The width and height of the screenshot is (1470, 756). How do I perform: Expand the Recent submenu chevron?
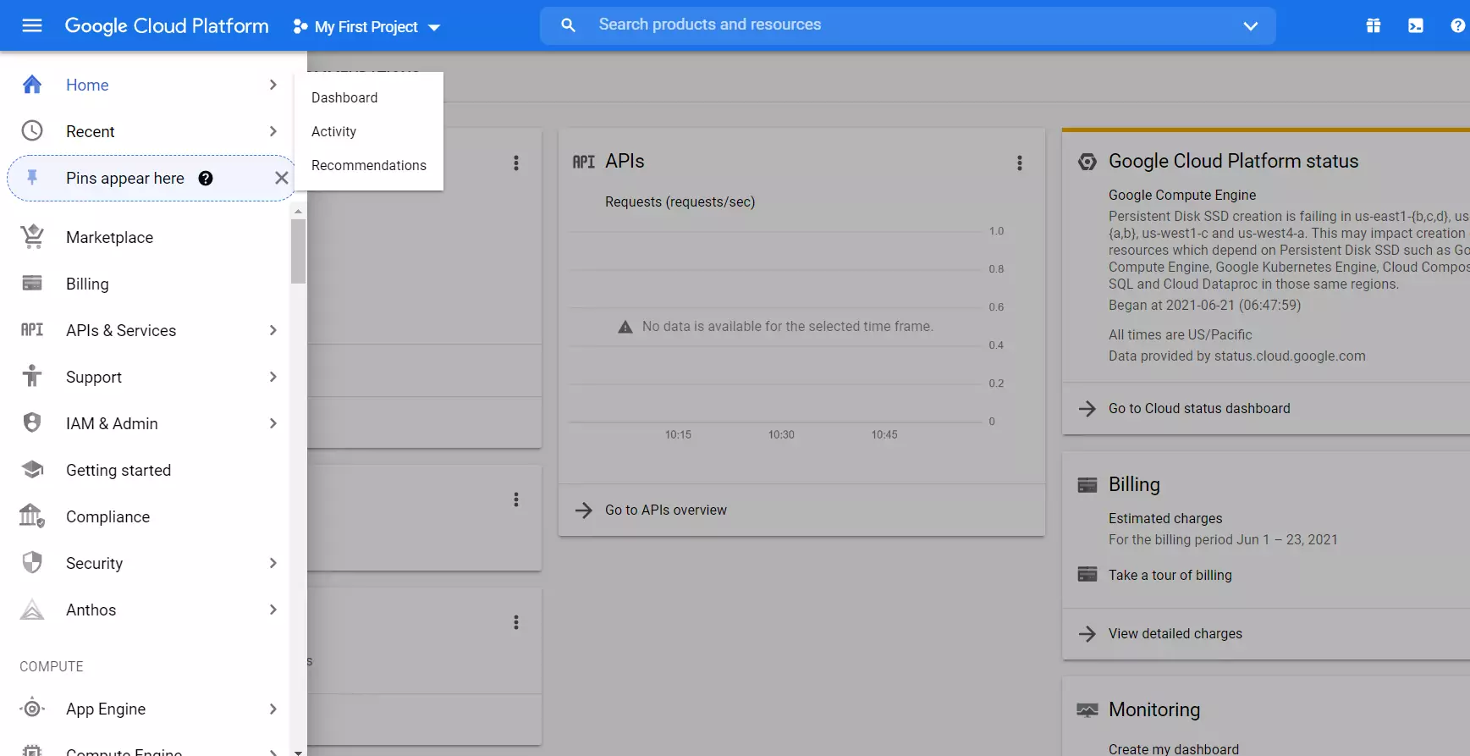(273, 131)
